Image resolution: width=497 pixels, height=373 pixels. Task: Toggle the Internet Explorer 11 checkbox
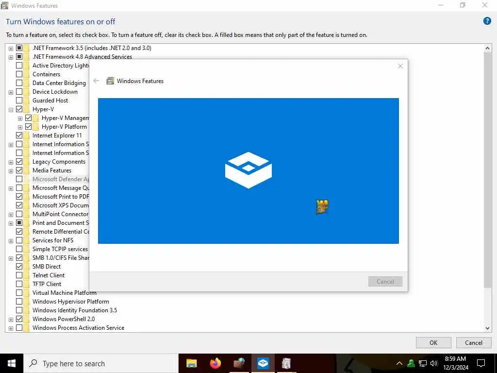[x=19, y=136]
